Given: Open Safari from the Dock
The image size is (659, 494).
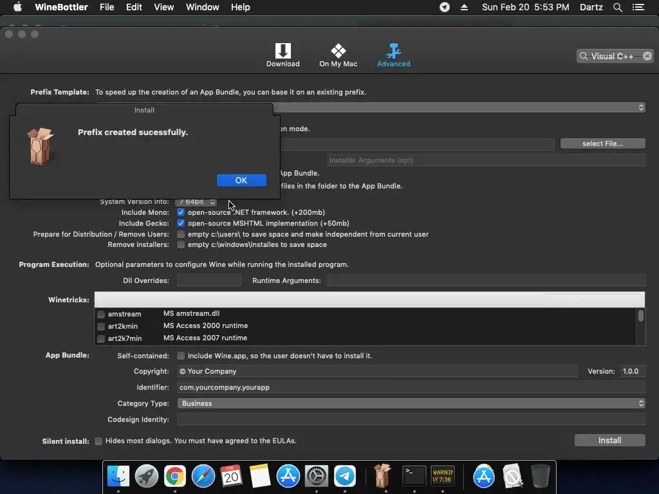Looking at the screenshot, I should (203, 476).
